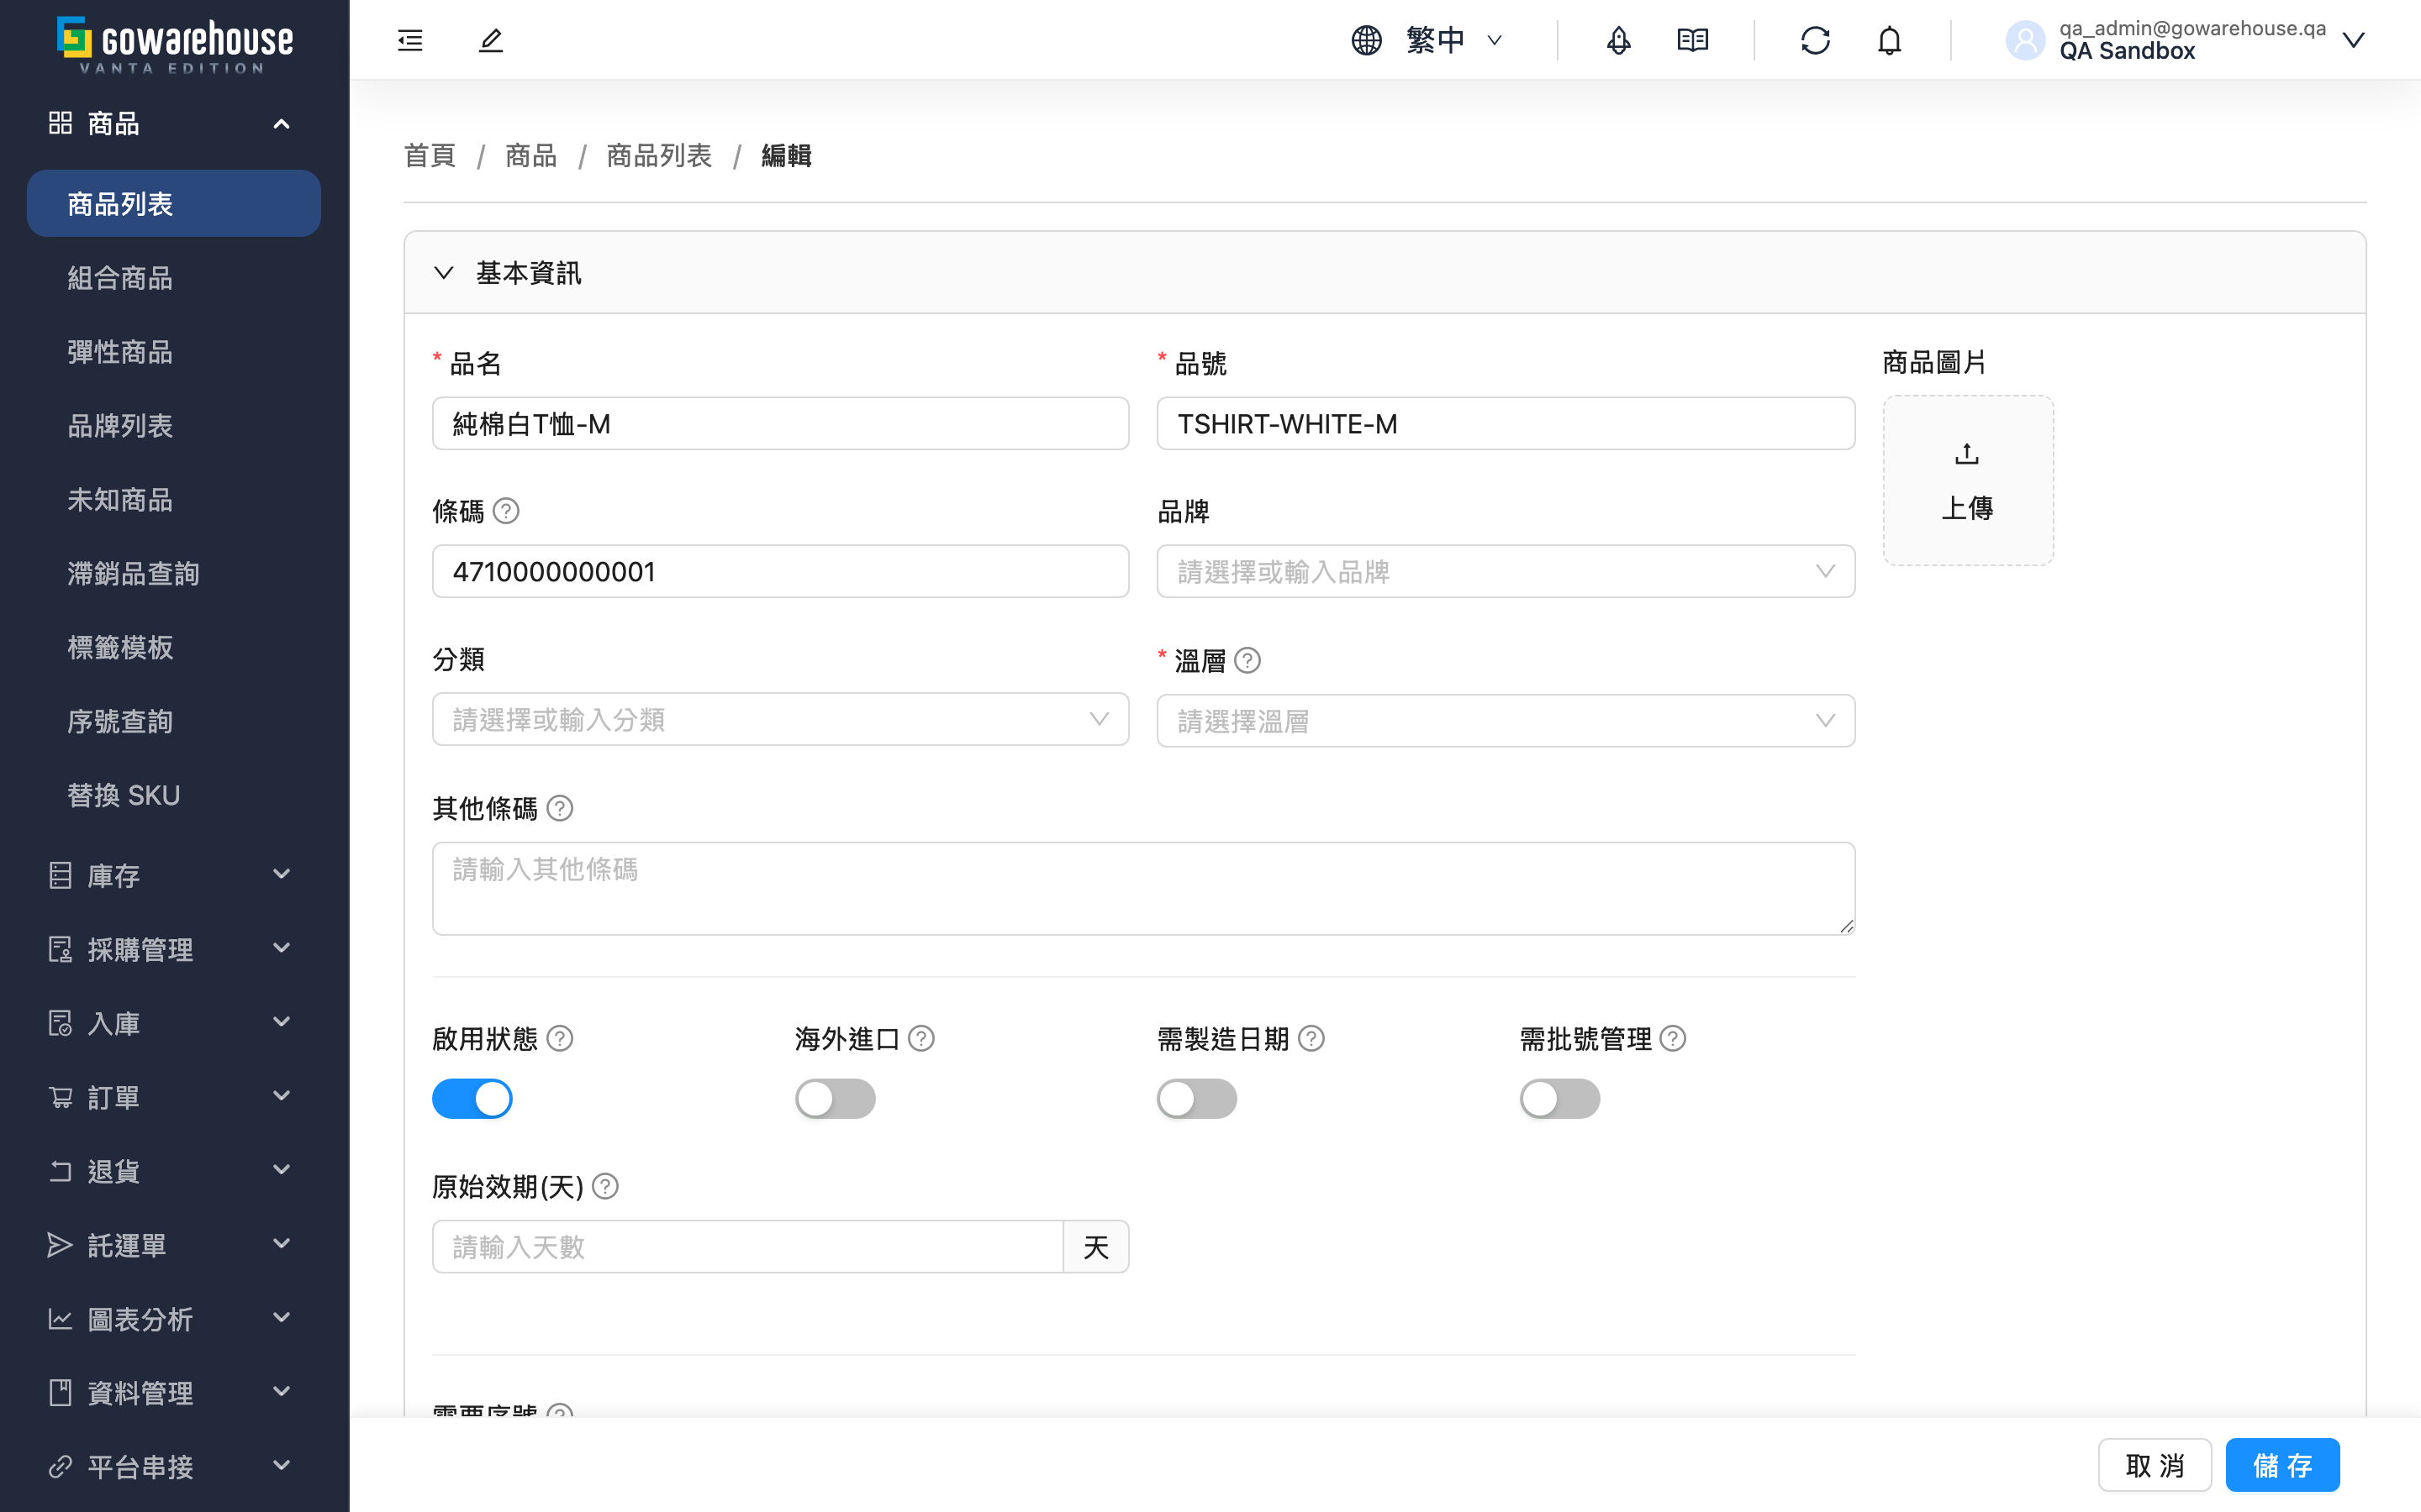This screenshot has width=2421, height=1512.
Task: Click the help icon next to 海外進口
Action: (921, 1038)
